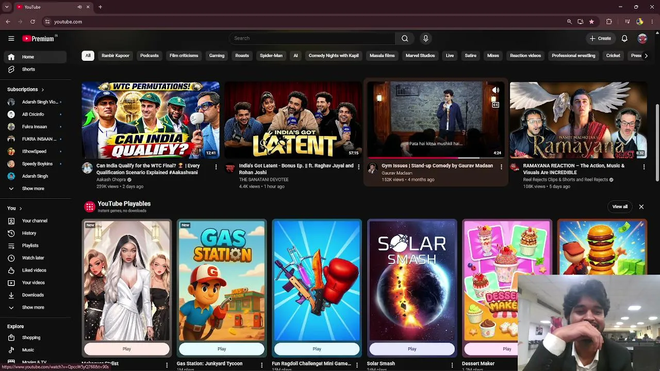This screenshot has height=371, width=660.
Task: Select the Comedy Nights with Kapil chip
Action: (x=334, y=56)
